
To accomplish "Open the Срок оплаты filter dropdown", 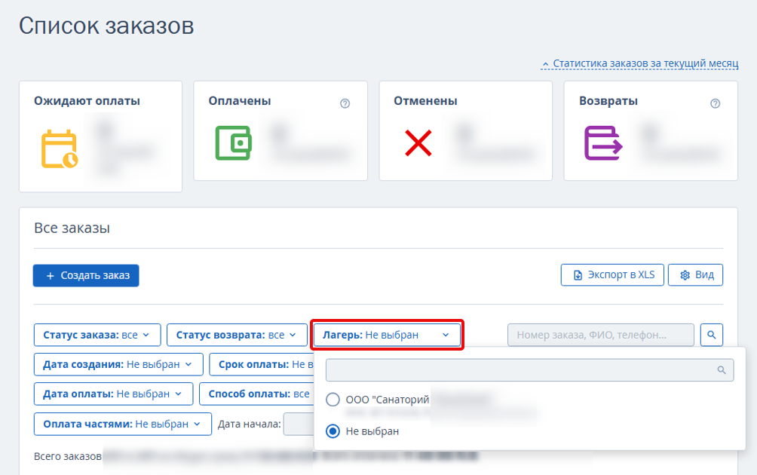I will pos(262,364).
